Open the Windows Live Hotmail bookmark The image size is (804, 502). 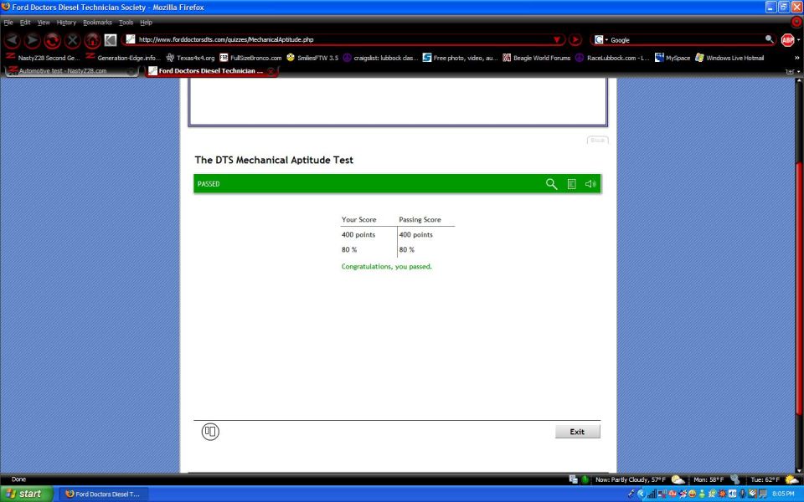click(x=729, y=58)
